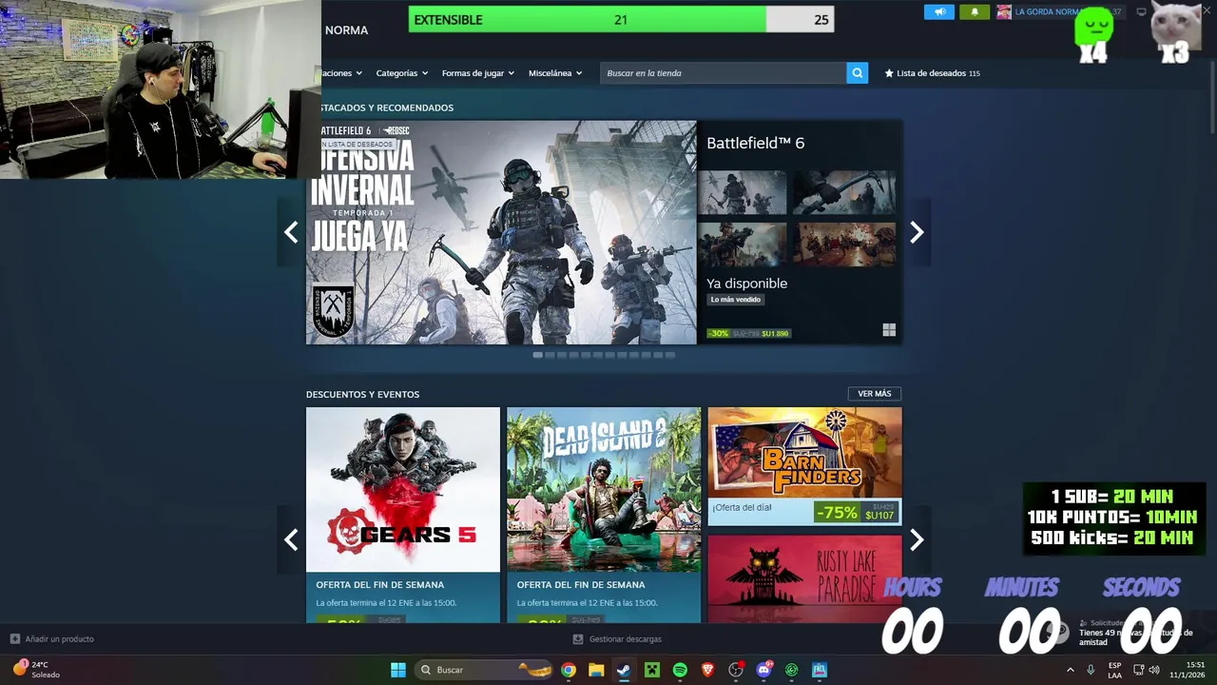Open Minecraft from the taskbar
The width and height of the screenshot is (1217, 685).
coord(652,670)
